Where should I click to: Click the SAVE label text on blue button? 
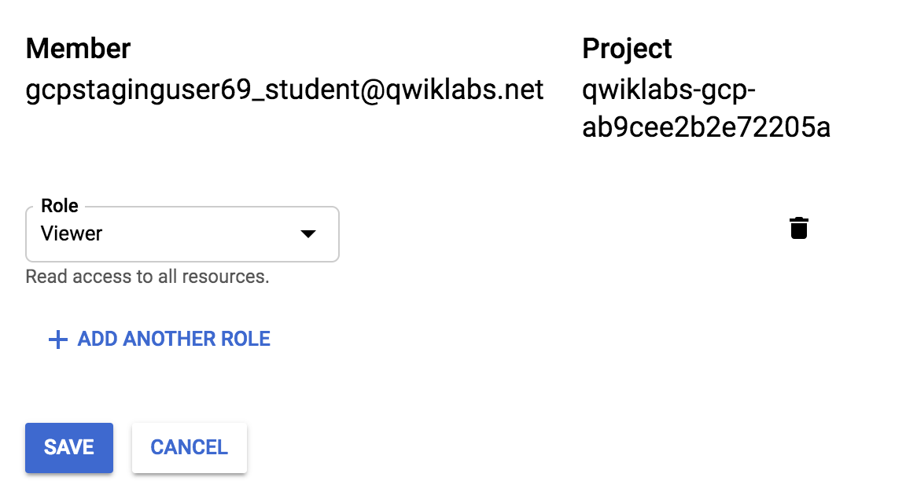68,447
